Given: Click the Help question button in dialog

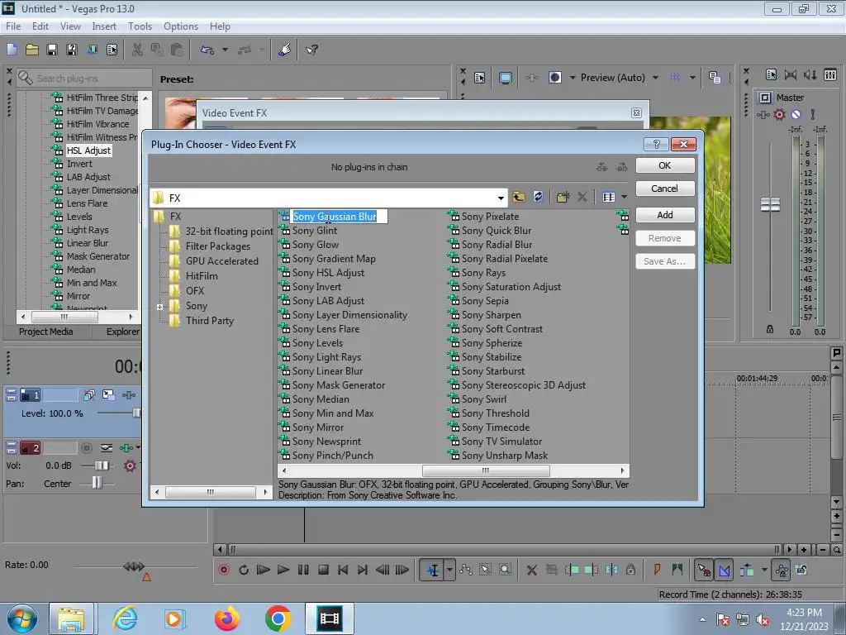Looking at the screenshot, I should pos(656,144).
